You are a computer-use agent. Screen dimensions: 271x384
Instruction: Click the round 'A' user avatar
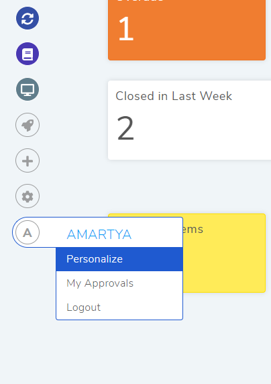[x=28, y=232]
